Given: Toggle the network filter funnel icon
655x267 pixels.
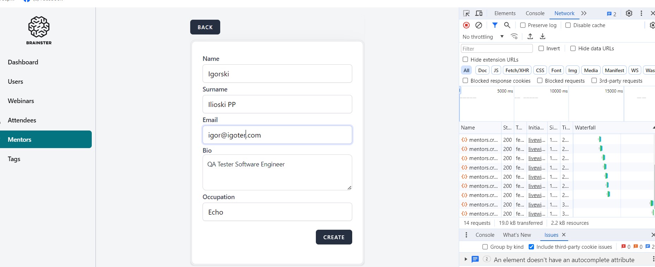Looking at the screenshot, I should pyautogui.click(x=495, y=25).
